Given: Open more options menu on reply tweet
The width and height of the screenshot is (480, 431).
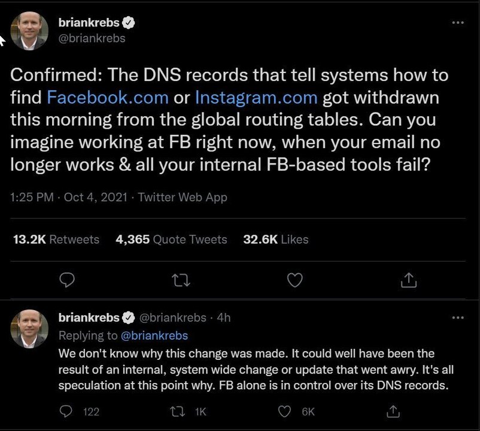Looking at the screenshot, I should point(457,317).
